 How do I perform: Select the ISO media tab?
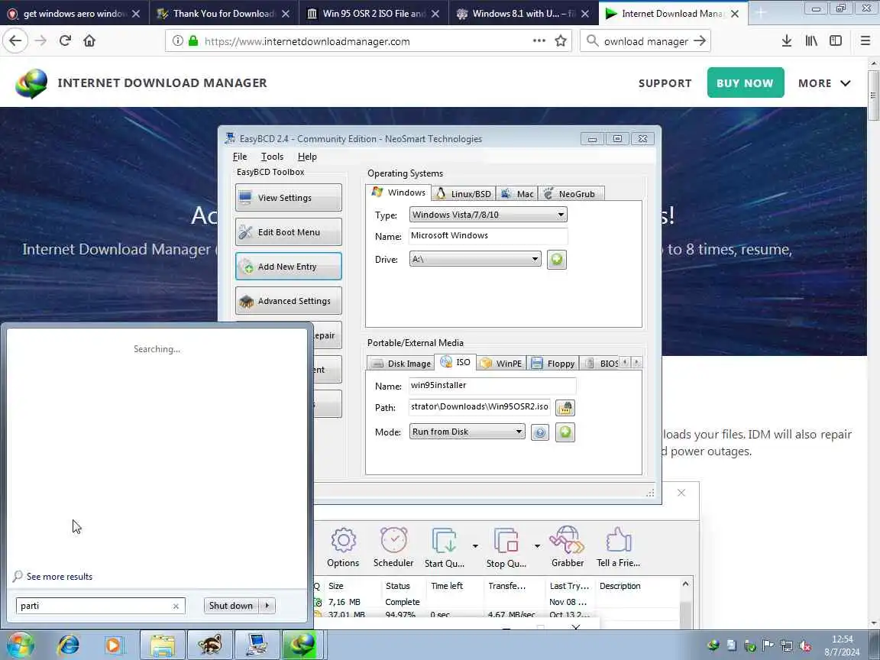[x=456, y=362]
